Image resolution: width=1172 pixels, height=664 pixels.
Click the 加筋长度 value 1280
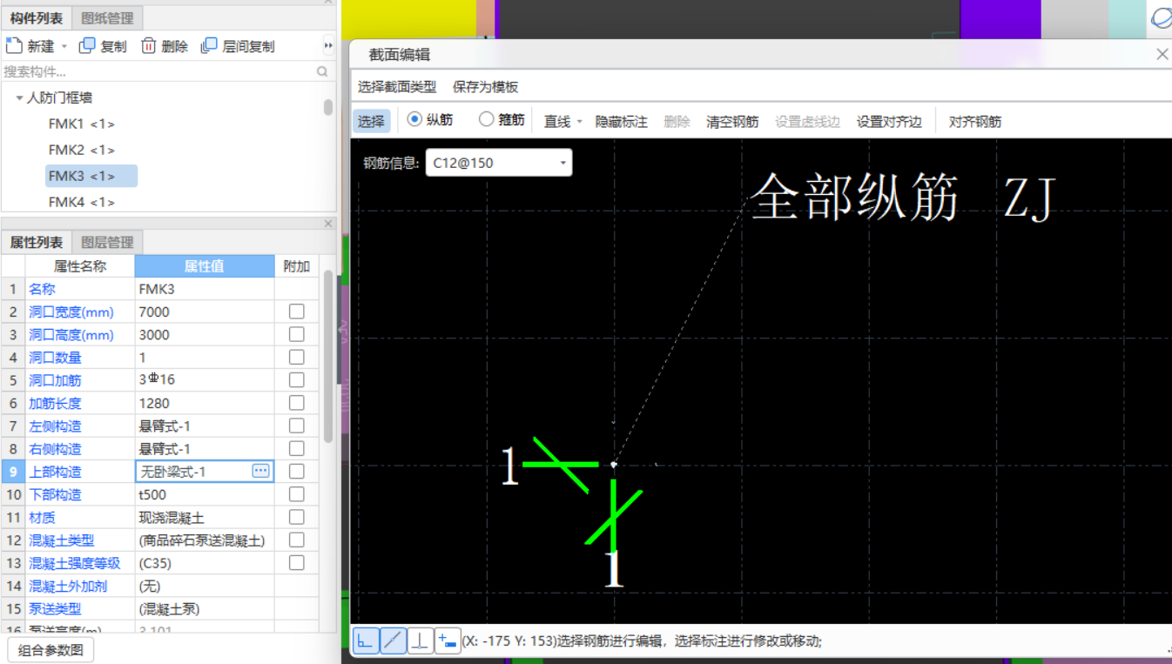205,403
